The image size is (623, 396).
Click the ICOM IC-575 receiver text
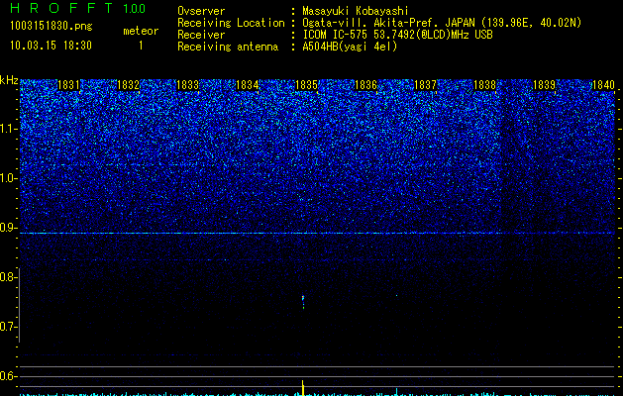[x=397, y=35]
